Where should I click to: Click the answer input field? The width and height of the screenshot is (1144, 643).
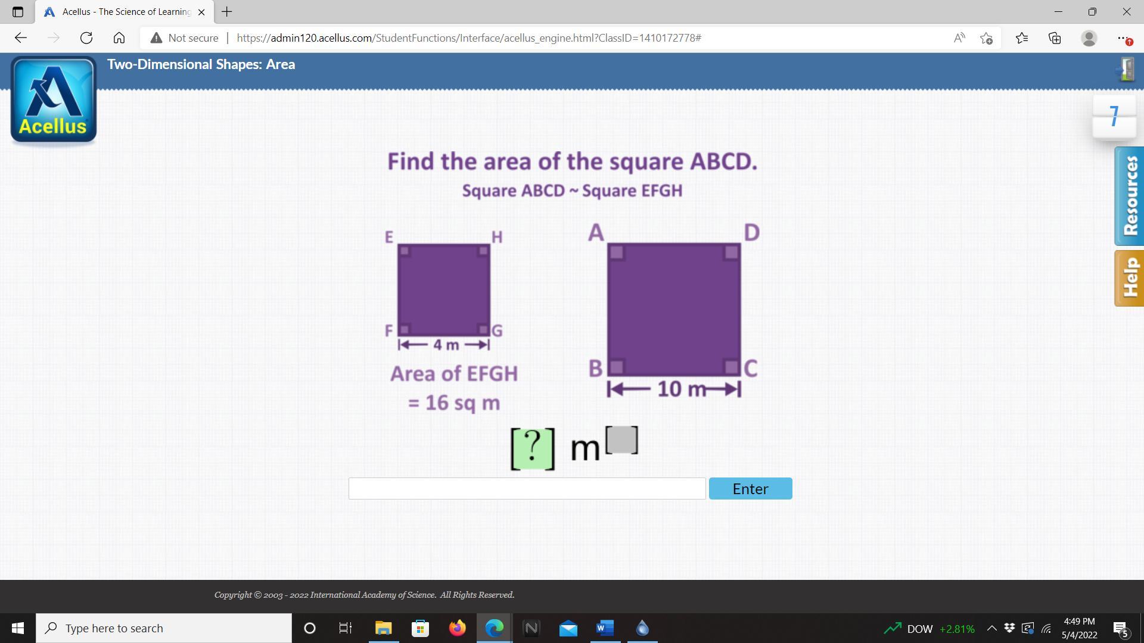coord(527,489)
